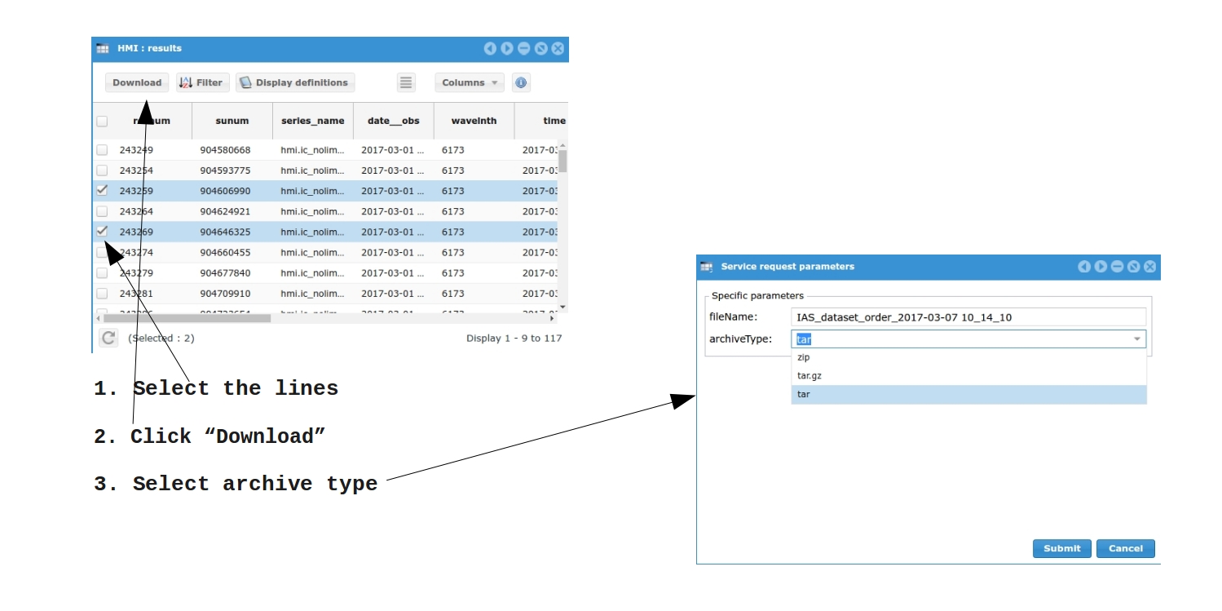Screen dimensions: 1222x611
Task: Click the fileName input field
Action: coord(968,317)
